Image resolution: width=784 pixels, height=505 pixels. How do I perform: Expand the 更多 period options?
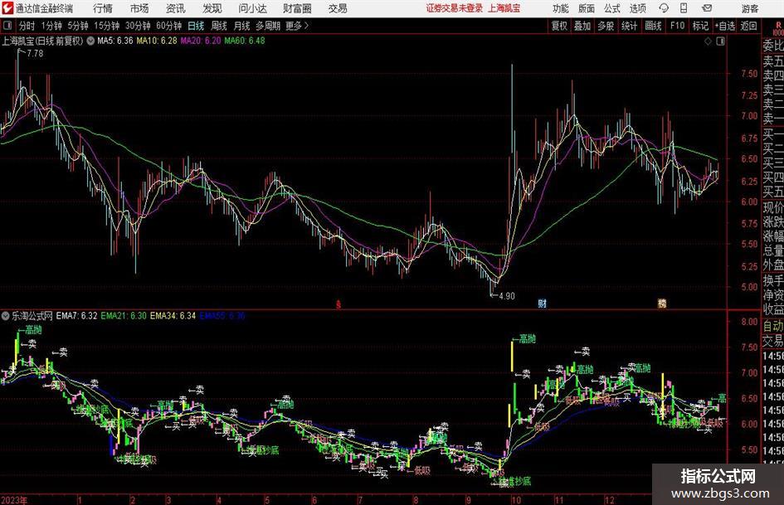(297, 26)
